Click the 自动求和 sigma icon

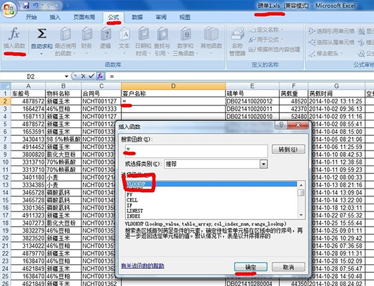[x=42, y=34]
